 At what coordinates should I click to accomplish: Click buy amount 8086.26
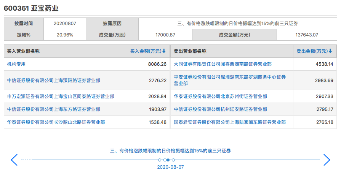point(157,64)
